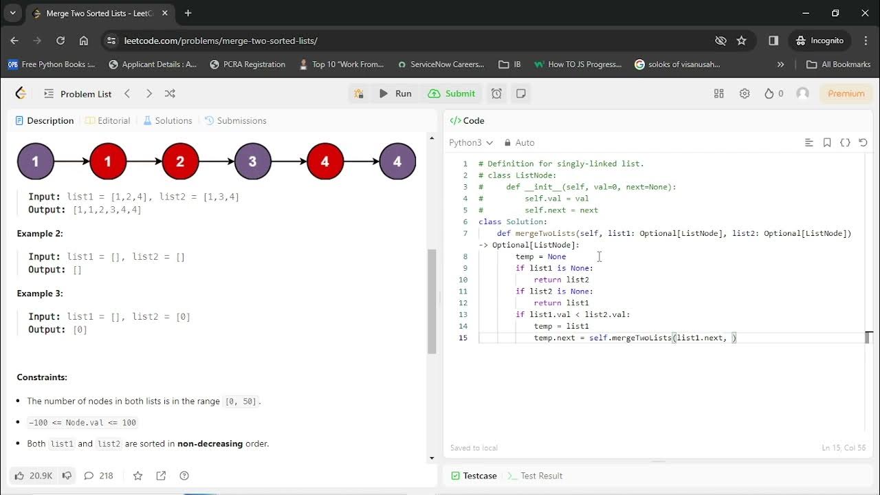Toggle the Auto lock setting
Viewport: 880px width, 495px height.
pyautogui.click(x=519, y=142)
